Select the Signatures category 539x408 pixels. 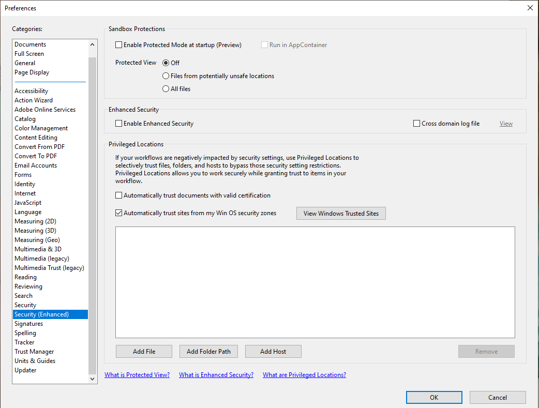point(28,323)
